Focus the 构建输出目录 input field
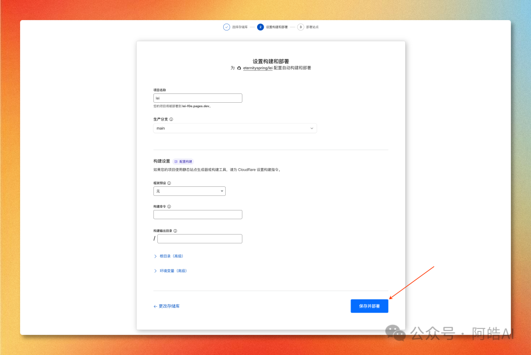The image size is (531, 355). 200,239
